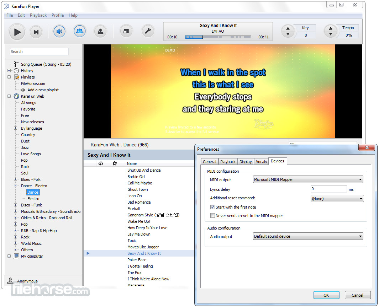Click the cloud download column header icon
The height and width of the screenshot is (307, 379).
pyautogui.click(x=101, y=163)
